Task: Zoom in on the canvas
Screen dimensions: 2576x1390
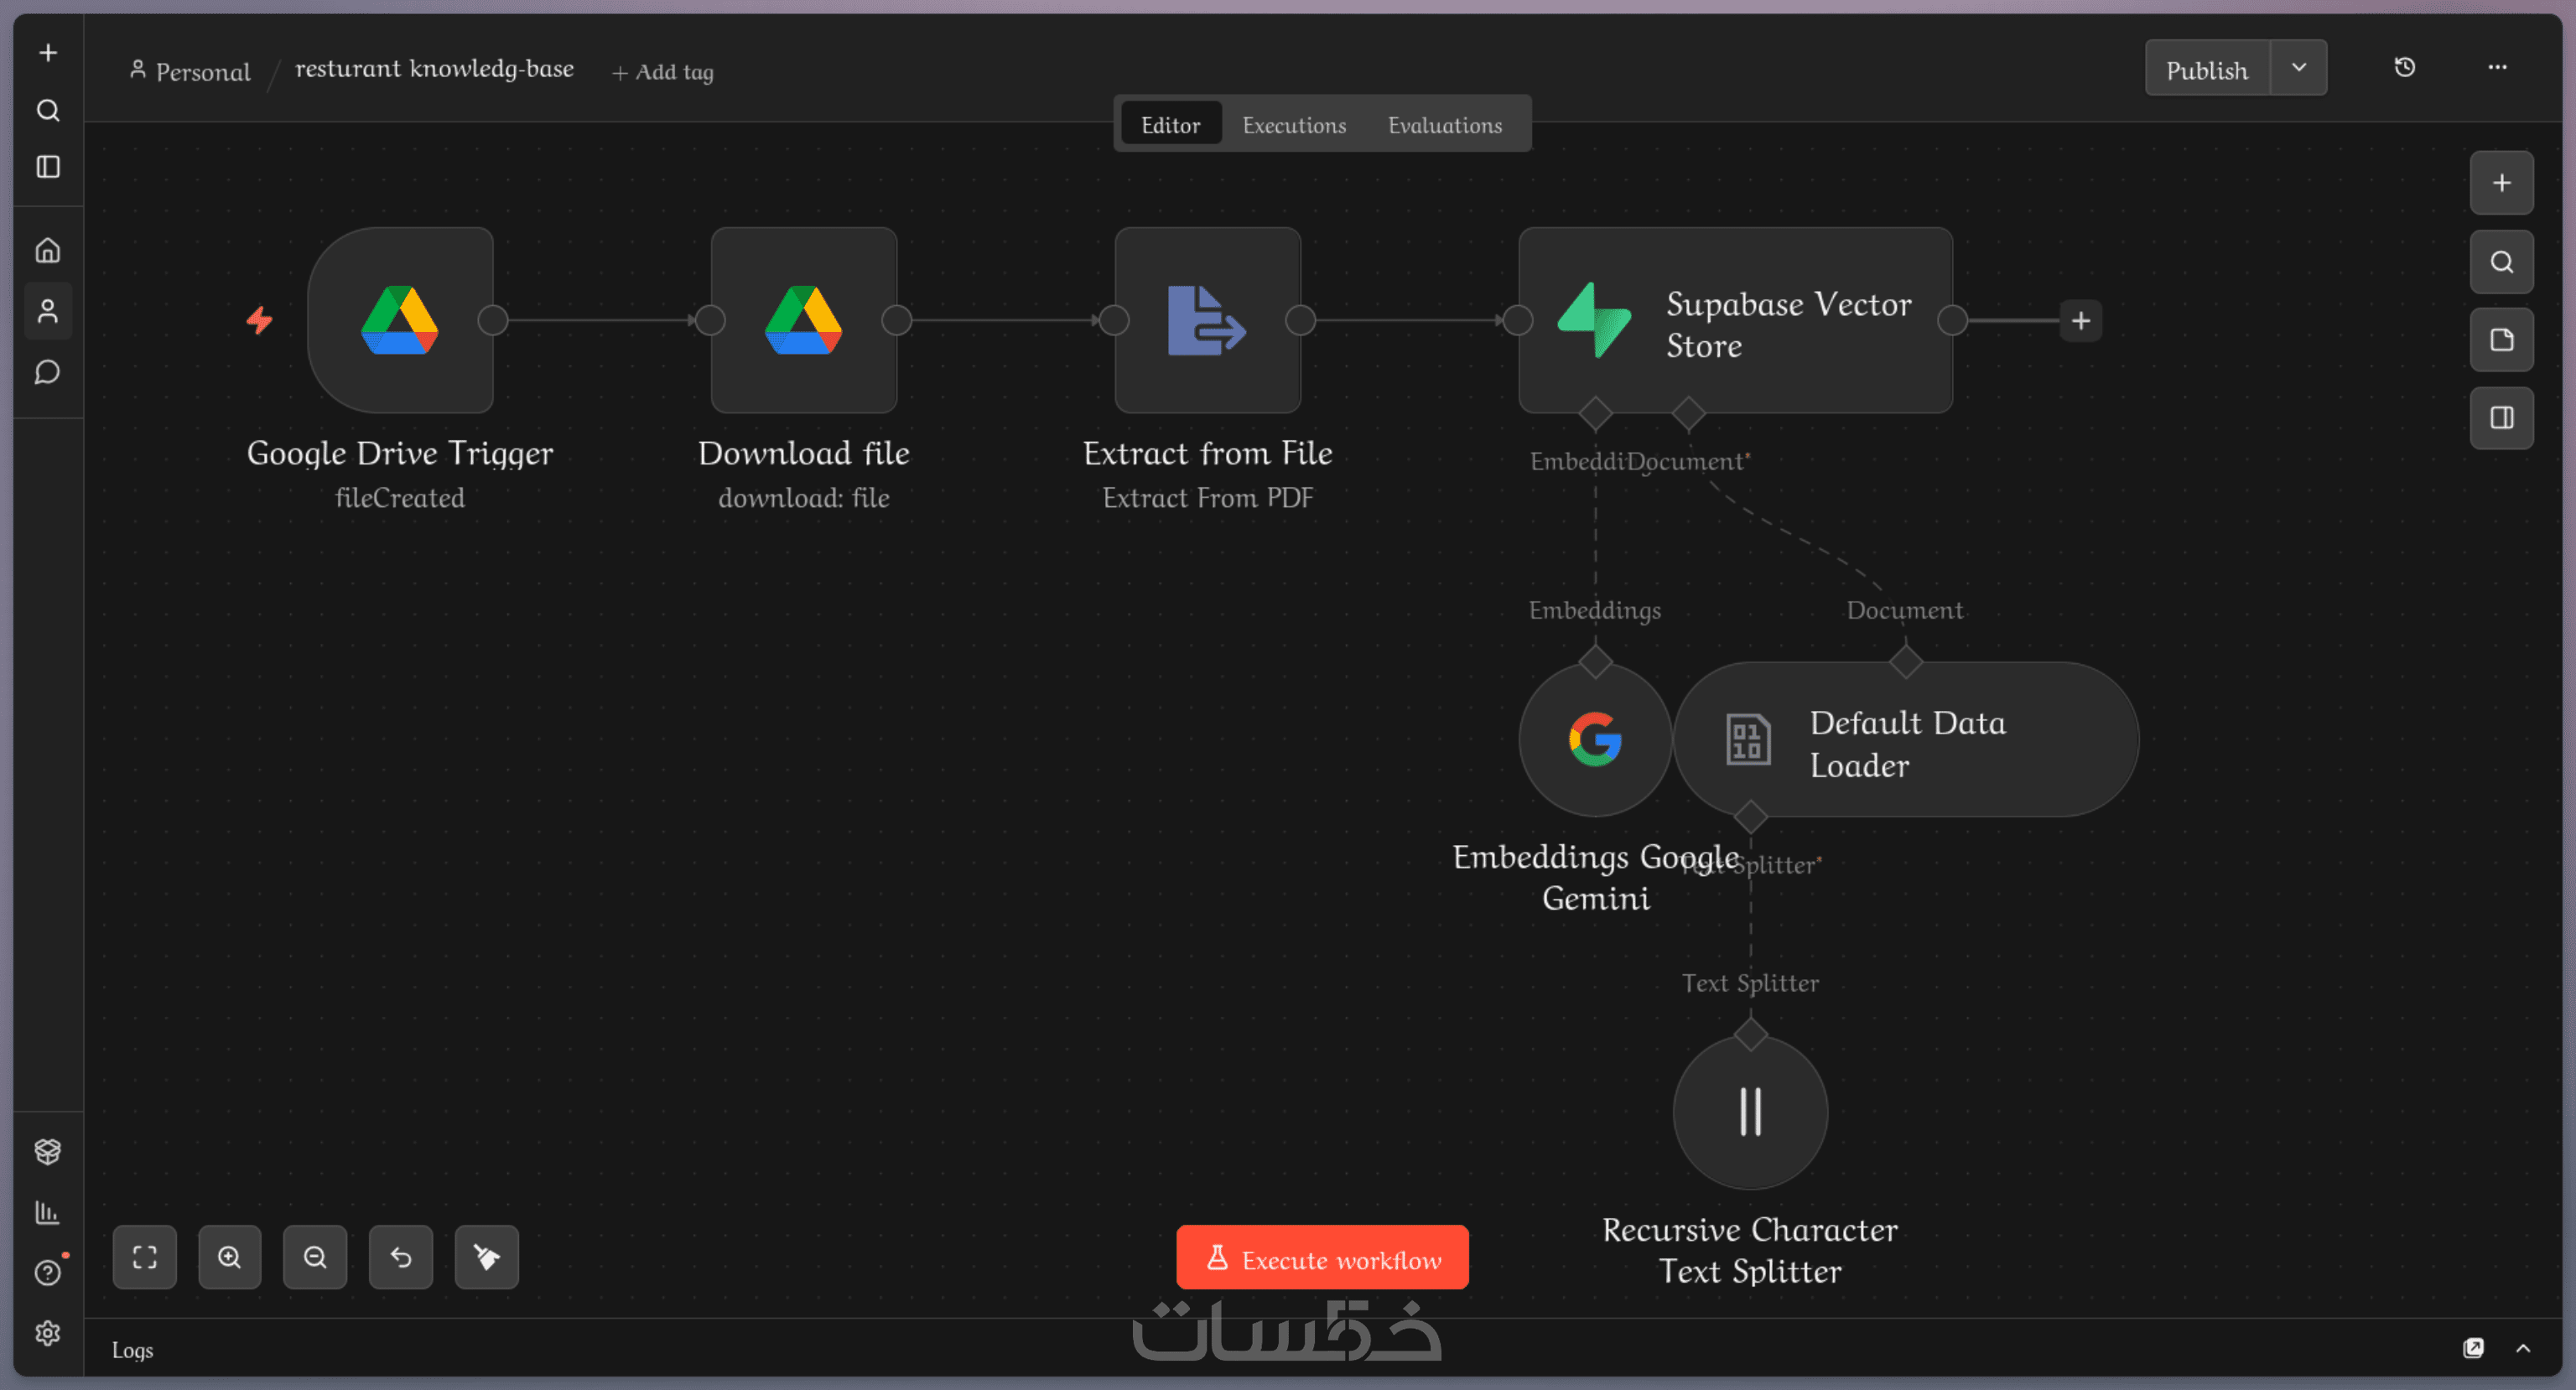Action: 229,1257
